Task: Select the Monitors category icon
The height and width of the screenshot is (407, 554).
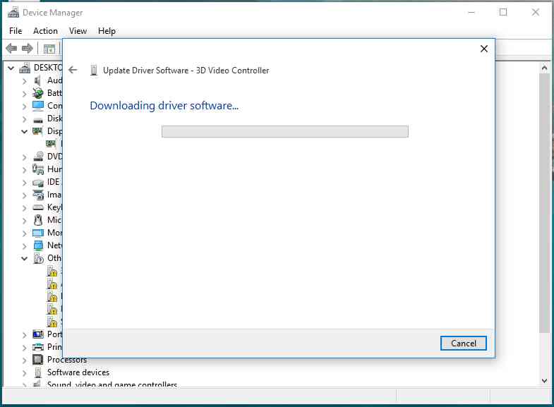Action: click(x=38, y=233)
